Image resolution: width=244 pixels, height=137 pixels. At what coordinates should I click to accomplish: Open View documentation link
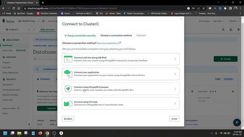pos(108,43)
